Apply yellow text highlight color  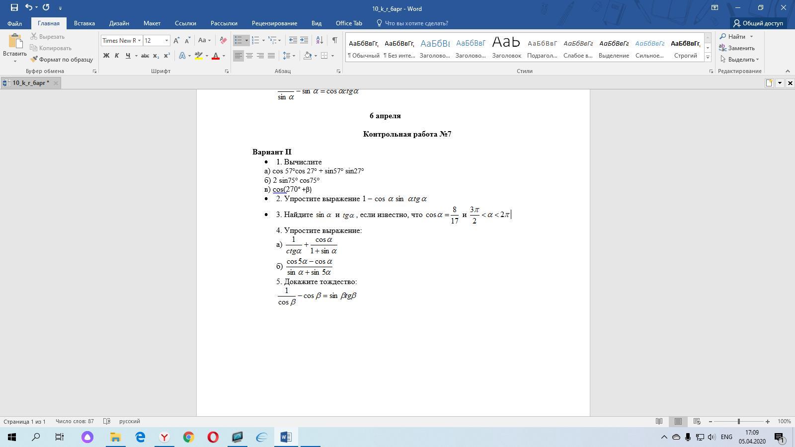(199, 56)
